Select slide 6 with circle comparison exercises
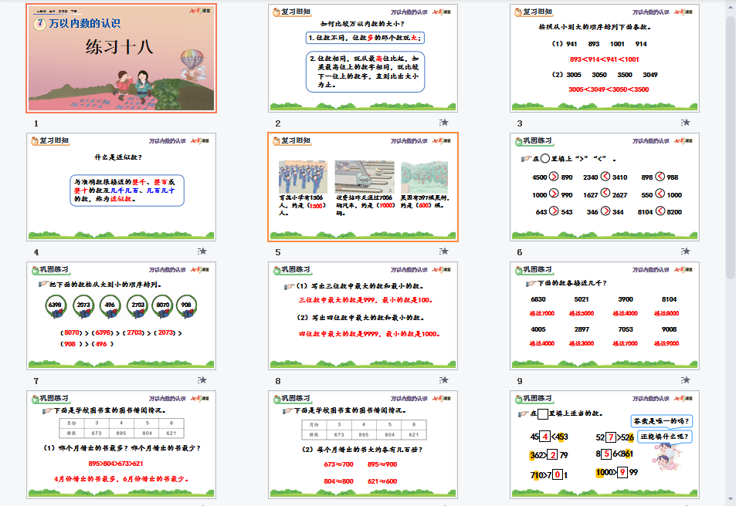This screenshot has width=736, height=506. pos(605,187)
